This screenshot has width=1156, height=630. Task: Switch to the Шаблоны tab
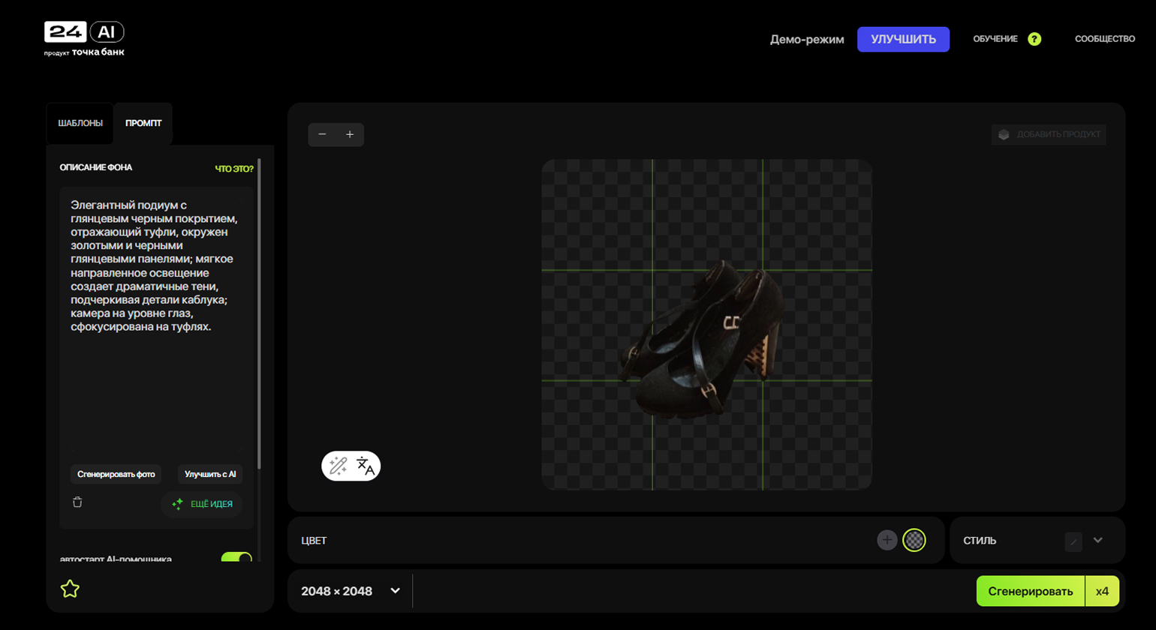click(80, 123)
